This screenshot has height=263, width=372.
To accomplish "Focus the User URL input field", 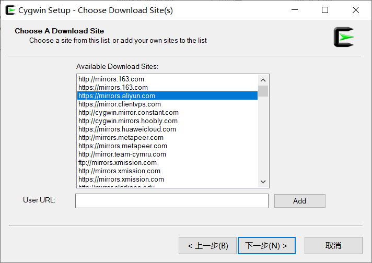I will (172, 201).
